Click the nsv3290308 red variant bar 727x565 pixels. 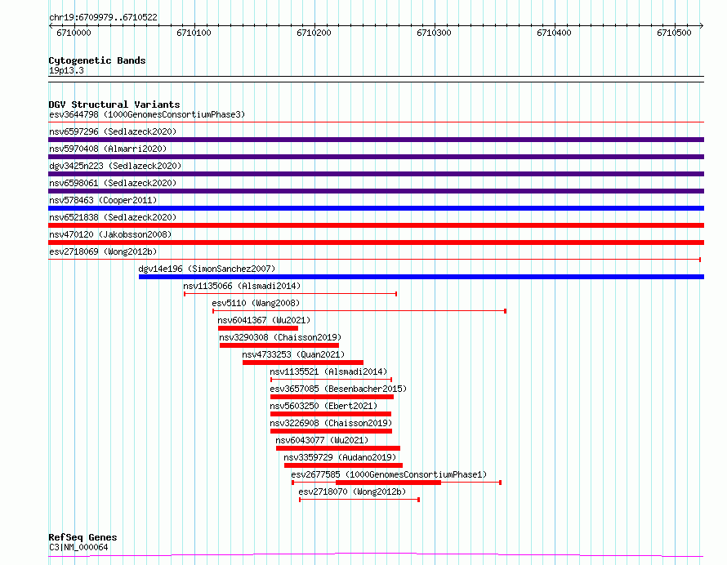[279, 345]
